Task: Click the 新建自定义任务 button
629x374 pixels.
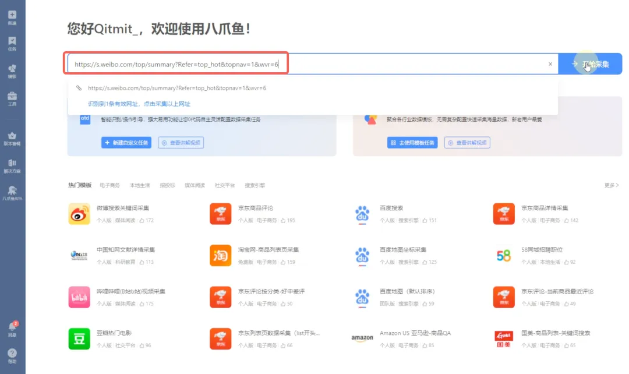Action: click(126, 143)
